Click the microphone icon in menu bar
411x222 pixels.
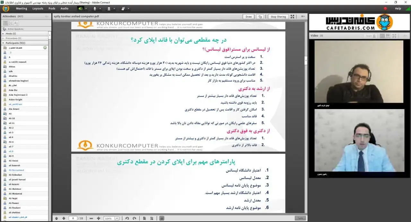[x=95, y=8]
